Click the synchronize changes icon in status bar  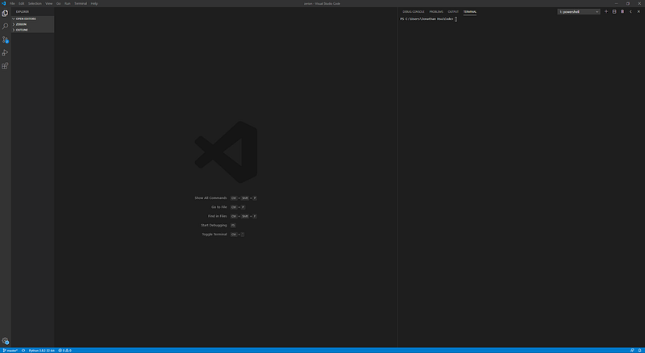point(23,351)
